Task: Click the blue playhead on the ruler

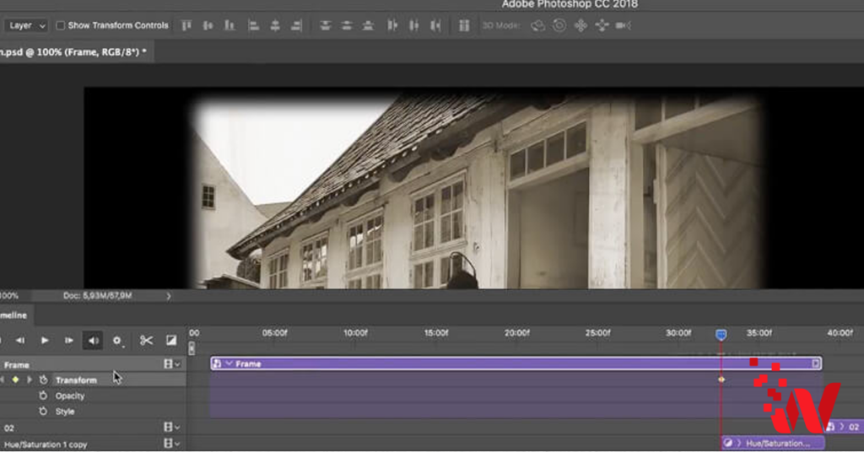Action: click(721, 336)
